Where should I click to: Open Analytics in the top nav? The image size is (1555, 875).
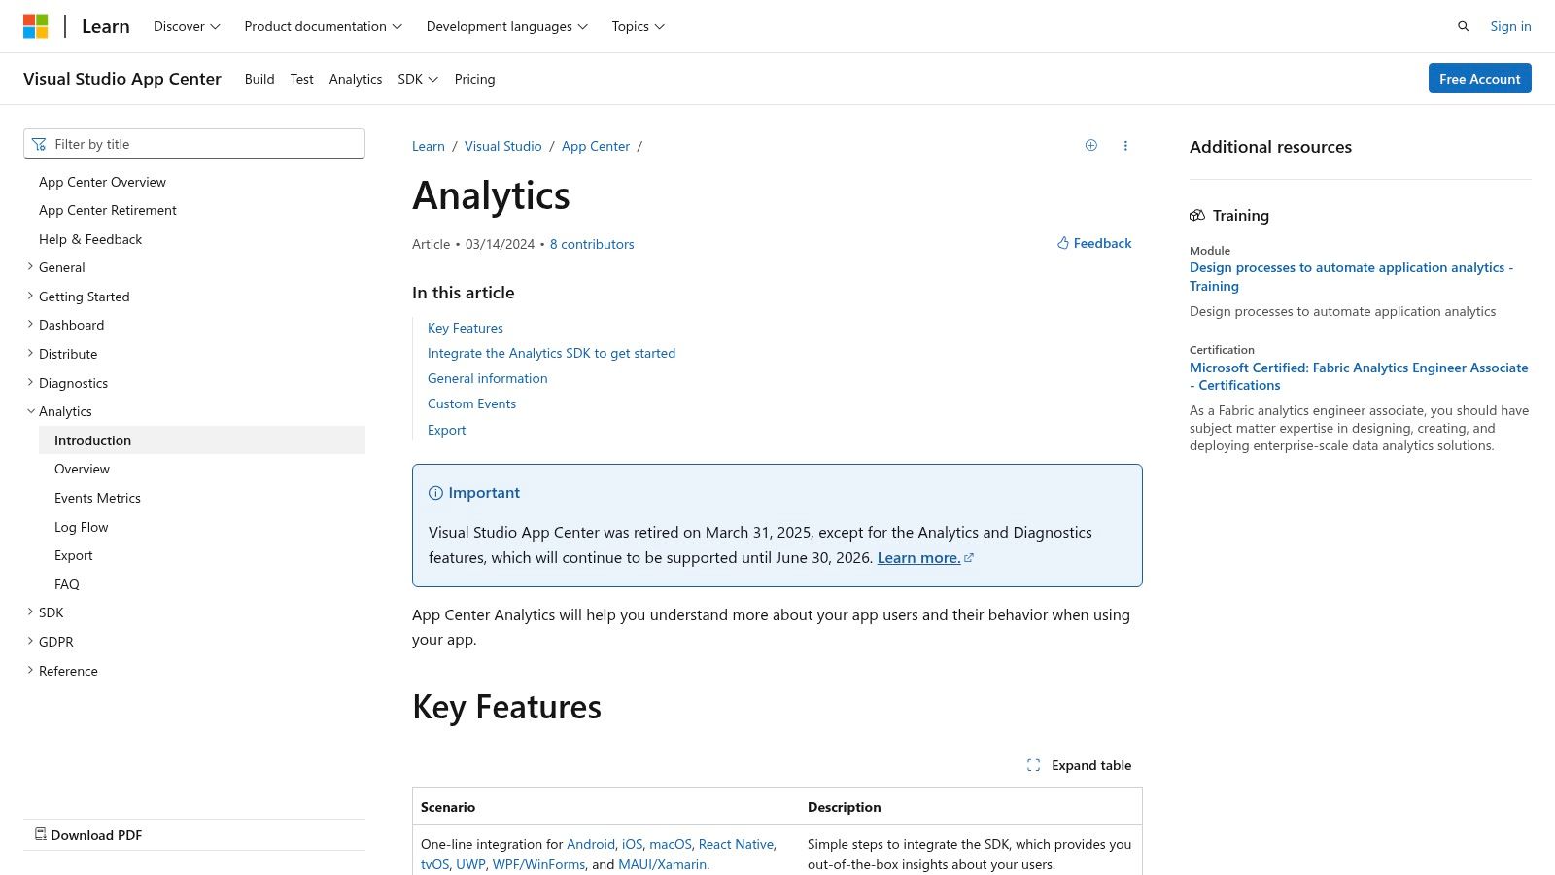[x=356, y=79]
